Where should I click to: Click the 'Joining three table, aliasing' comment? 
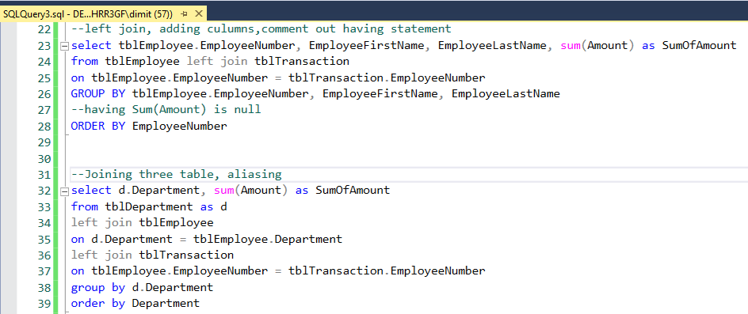click(x=177, y=174)
